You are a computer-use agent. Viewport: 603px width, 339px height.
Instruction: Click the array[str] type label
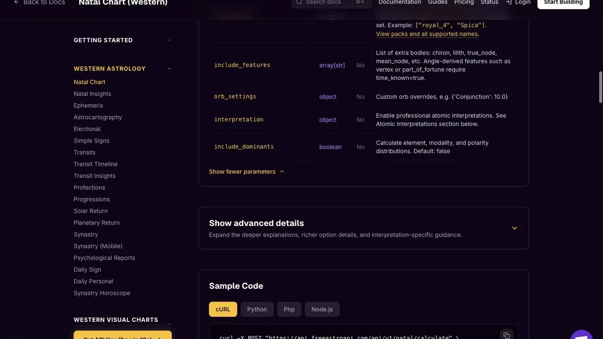pos(332,65)
